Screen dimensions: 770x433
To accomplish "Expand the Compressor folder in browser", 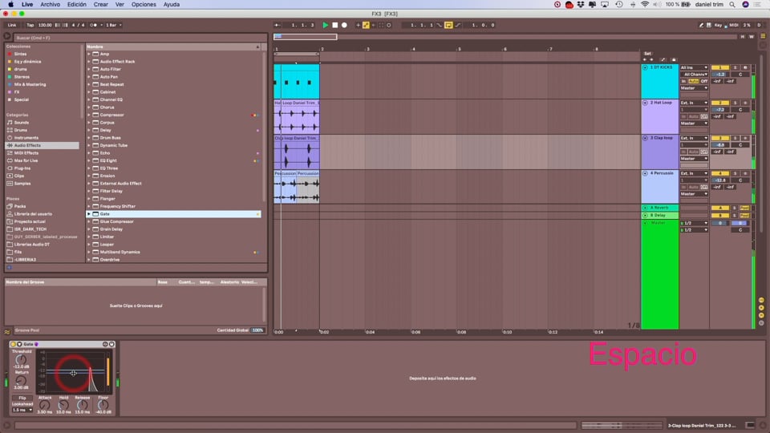I will click(x=89, y=115).
